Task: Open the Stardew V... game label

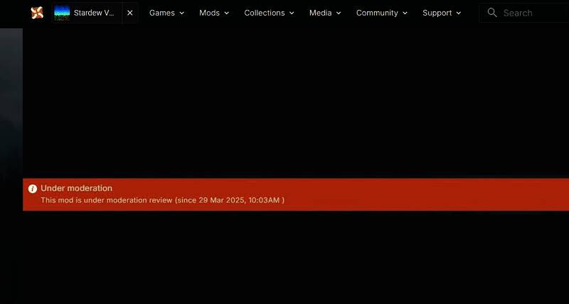Action: click(94, 13)
